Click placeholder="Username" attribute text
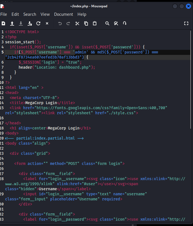 tap(75, 199)
